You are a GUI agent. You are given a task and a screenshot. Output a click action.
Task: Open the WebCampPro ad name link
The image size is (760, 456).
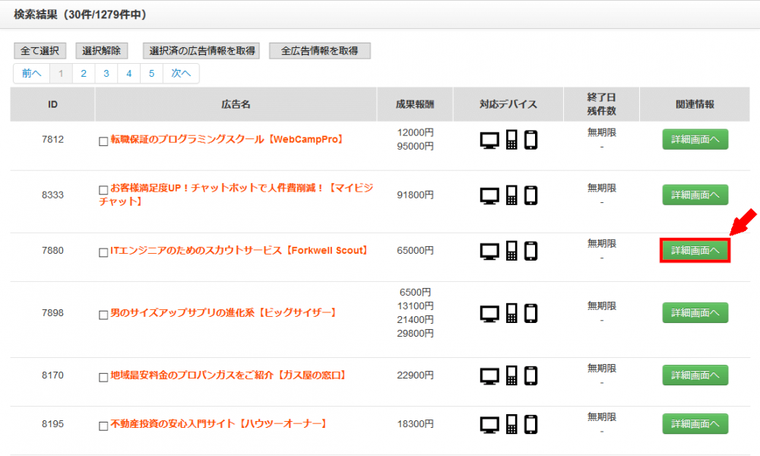point(227,140)
